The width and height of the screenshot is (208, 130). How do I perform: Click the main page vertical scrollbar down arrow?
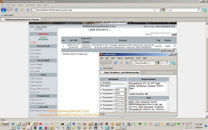[x=206, y=116]
